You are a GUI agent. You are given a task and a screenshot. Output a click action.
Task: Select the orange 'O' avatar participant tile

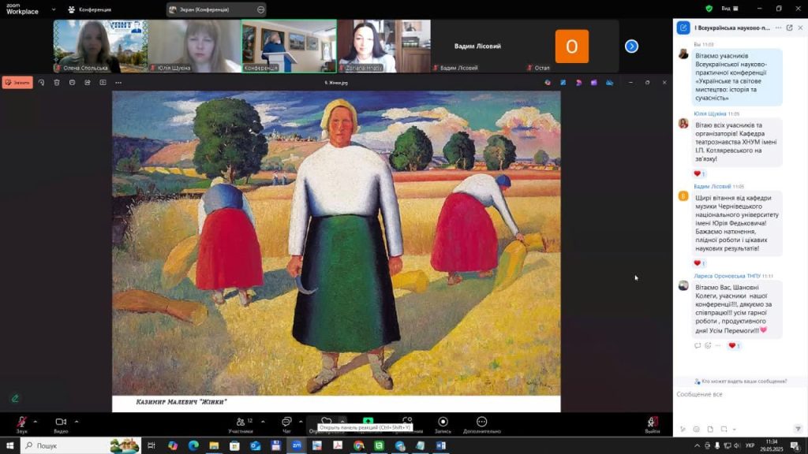571,46
